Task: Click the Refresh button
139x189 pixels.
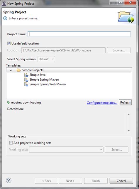Action: pyautogui.click(x=125, y=102)
